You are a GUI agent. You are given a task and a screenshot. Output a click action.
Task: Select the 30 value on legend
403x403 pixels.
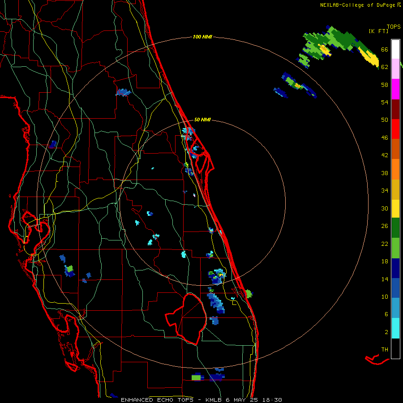[385, 208]
